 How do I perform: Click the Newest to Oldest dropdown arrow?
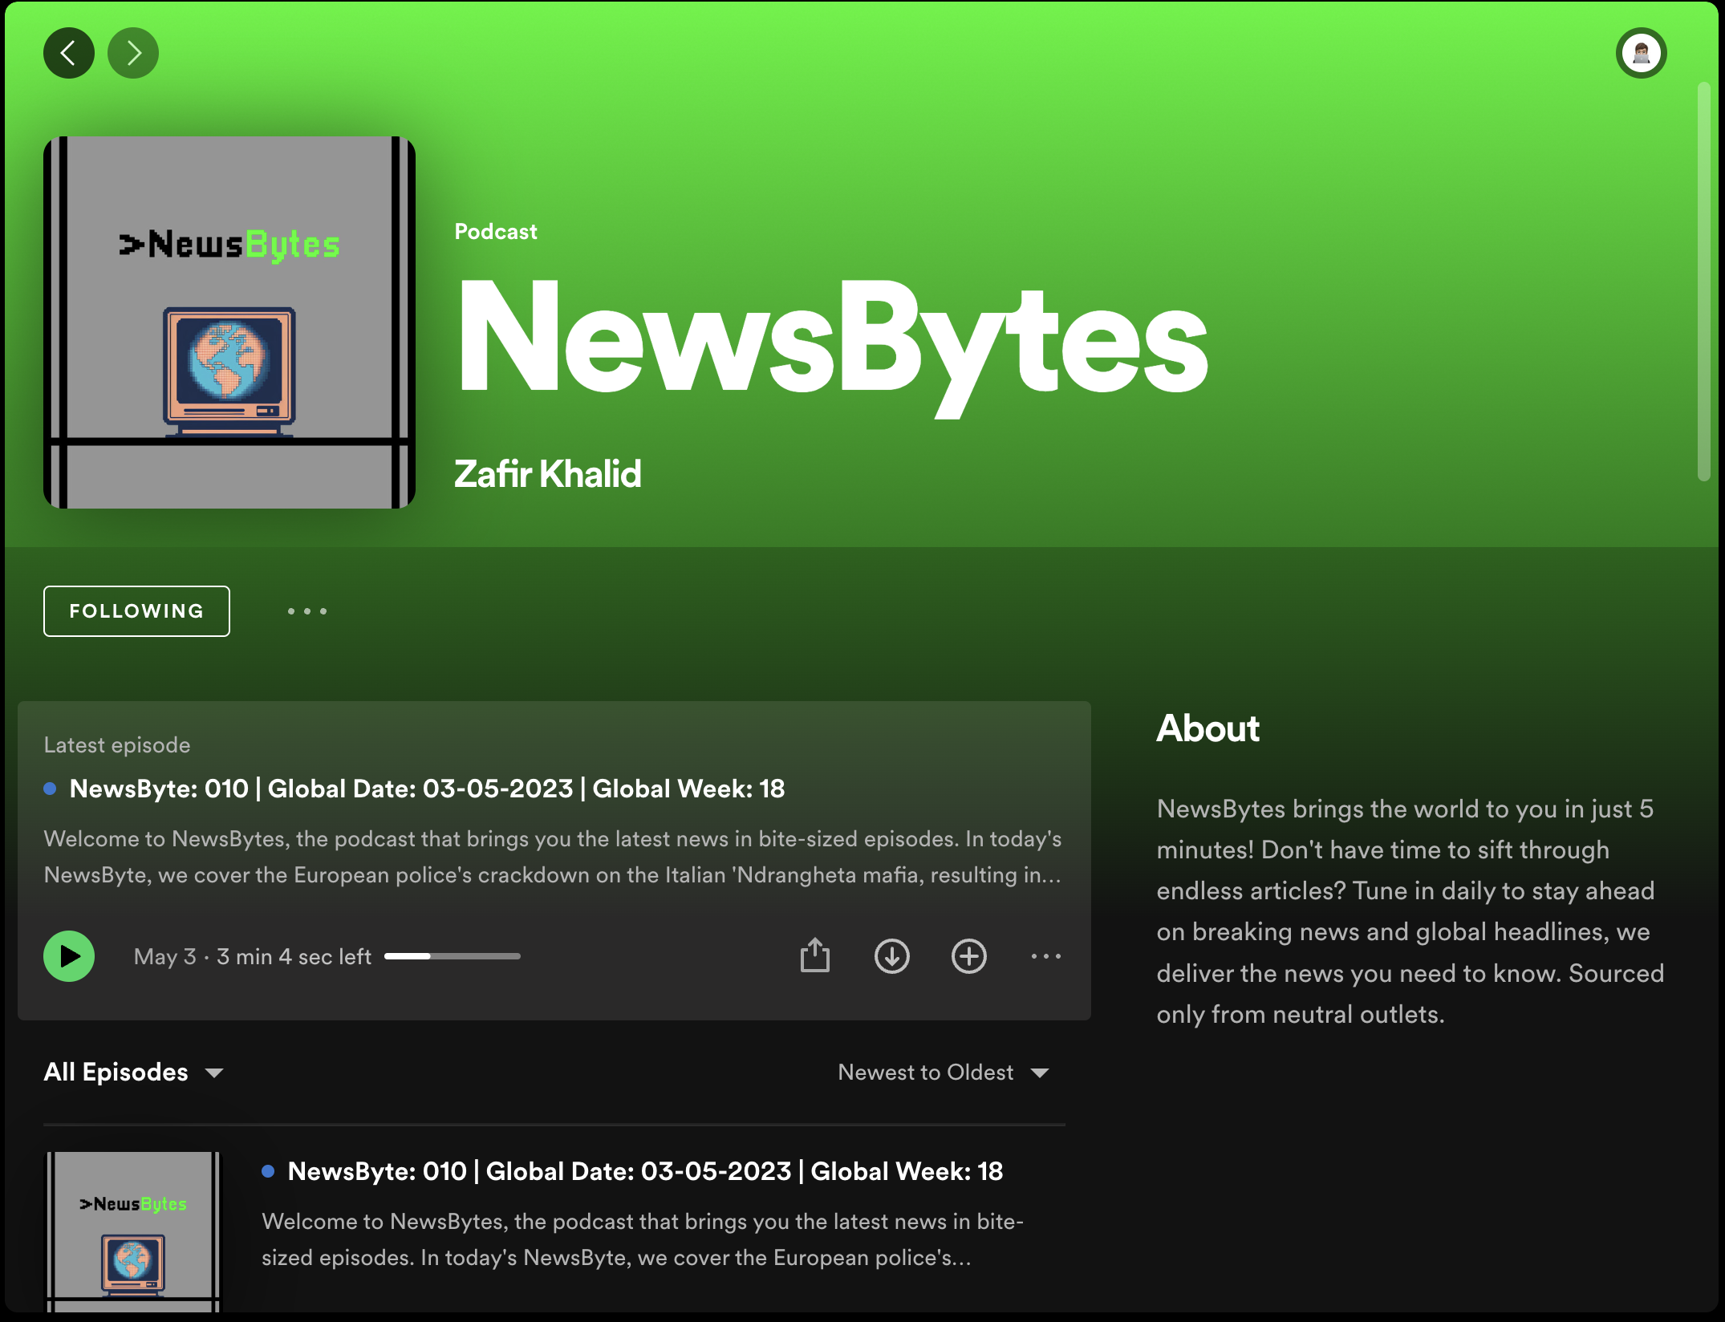(x=1040, y=1073)
